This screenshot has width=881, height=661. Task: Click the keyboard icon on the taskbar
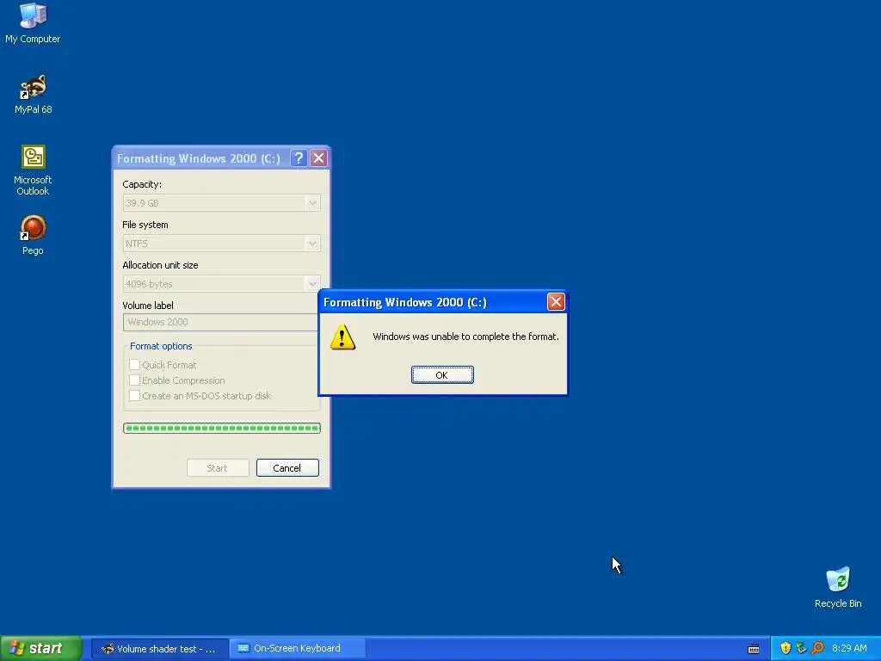754,649
